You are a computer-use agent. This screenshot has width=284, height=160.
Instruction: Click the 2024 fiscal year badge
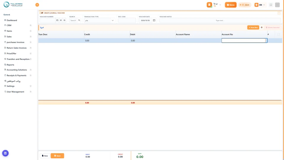245,5
